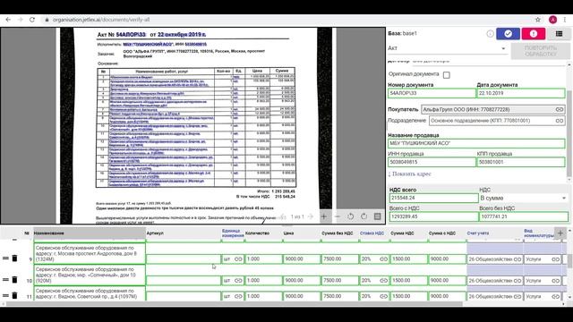573x322 pixels.
Task: Open the Акт document type dropdown
Action: 448,48
